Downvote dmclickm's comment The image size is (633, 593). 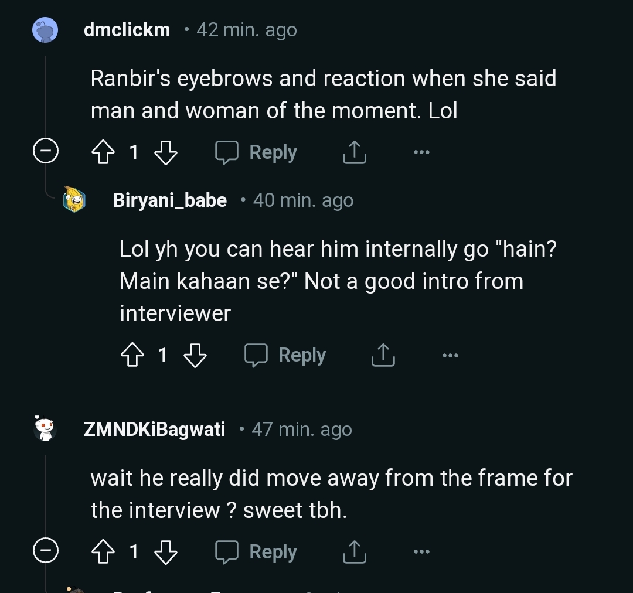point(165,152)
